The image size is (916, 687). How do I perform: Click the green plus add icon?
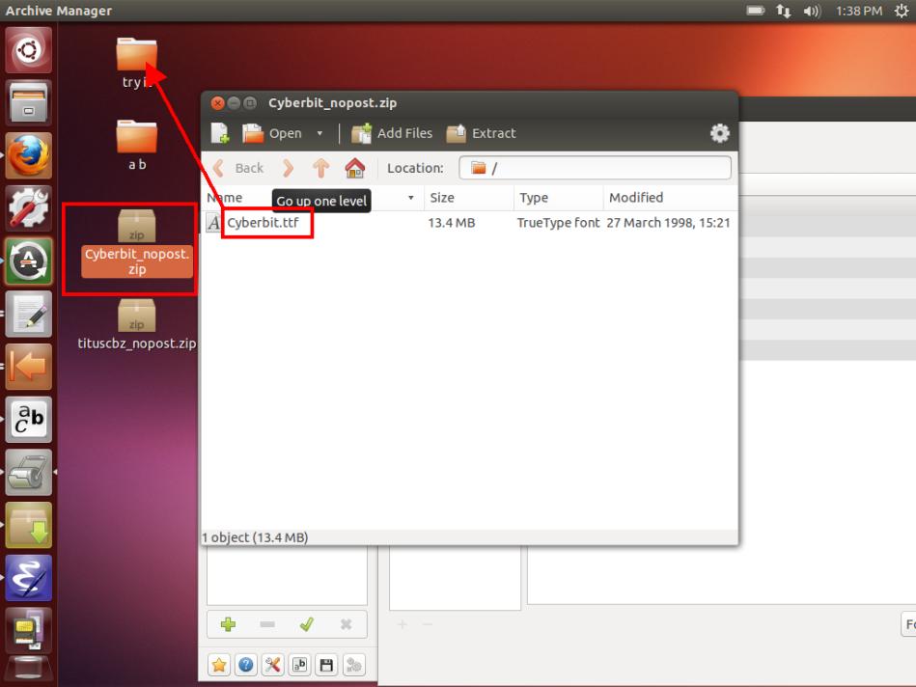228,624
